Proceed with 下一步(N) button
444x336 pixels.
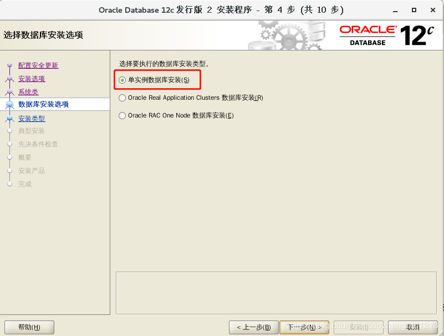pos(304,327)
